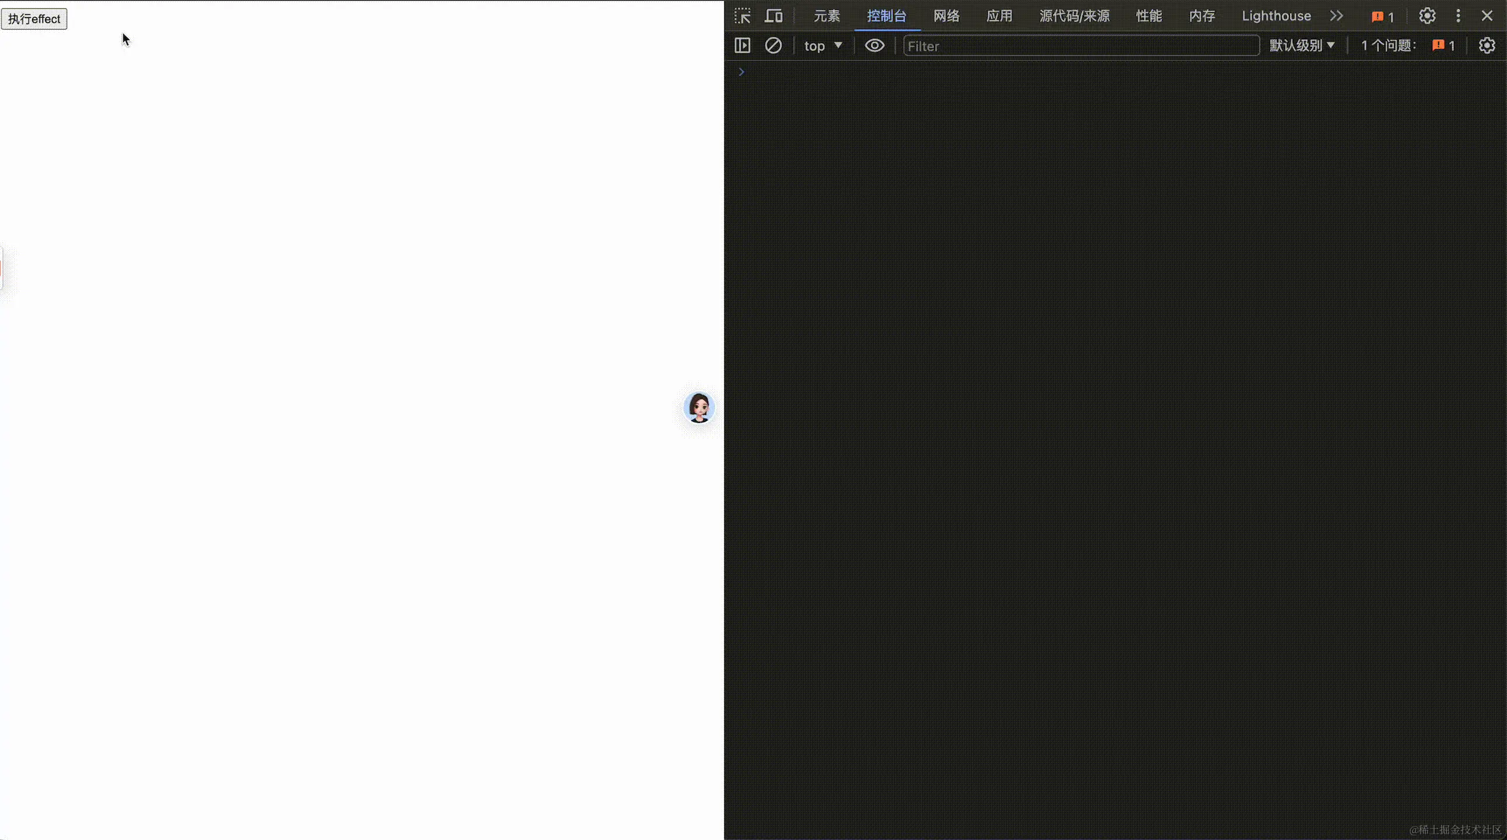Clear the console output
This screenshot has width=1507, height=840.
[x=773, y=45]
